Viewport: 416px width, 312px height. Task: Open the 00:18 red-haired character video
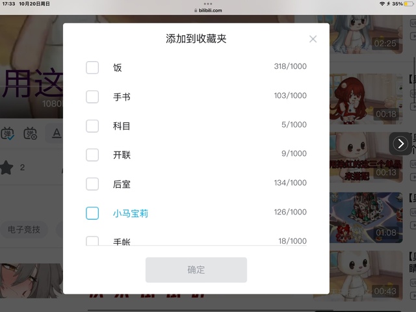coord(366,99)
